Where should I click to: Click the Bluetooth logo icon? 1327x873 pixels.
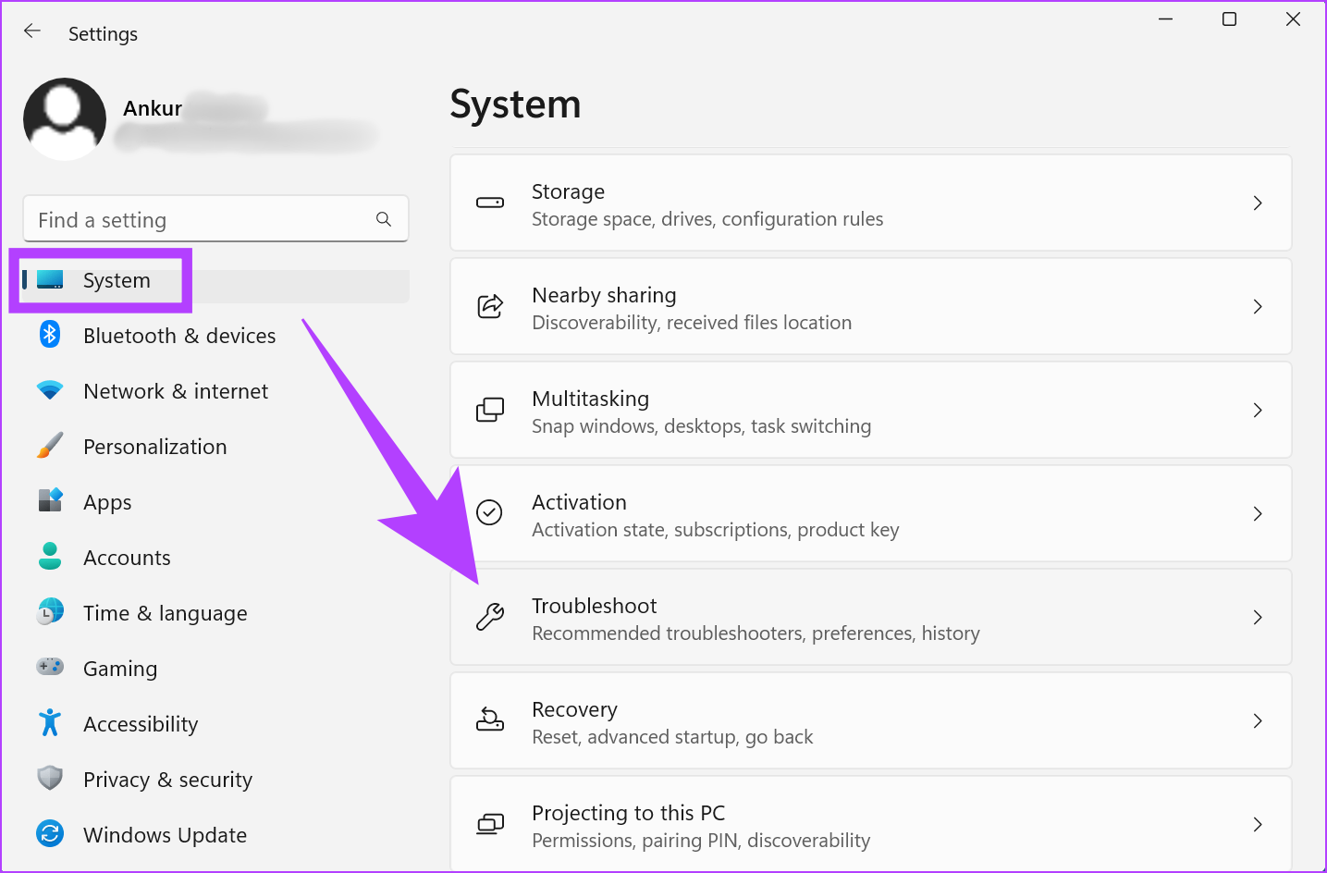click(x=50, y=334)
